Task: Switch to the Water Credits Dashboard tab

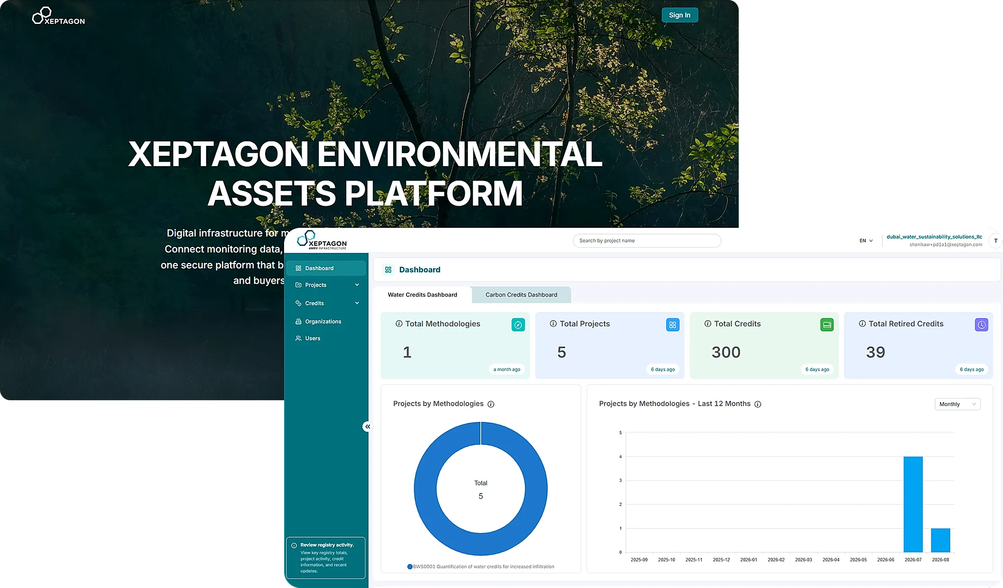Action: point(422,295)
